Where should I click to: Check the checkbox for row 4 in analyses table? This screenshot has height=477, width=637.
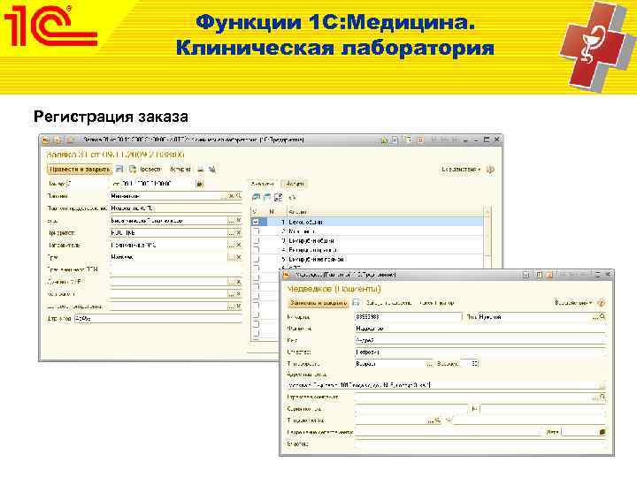256,250
